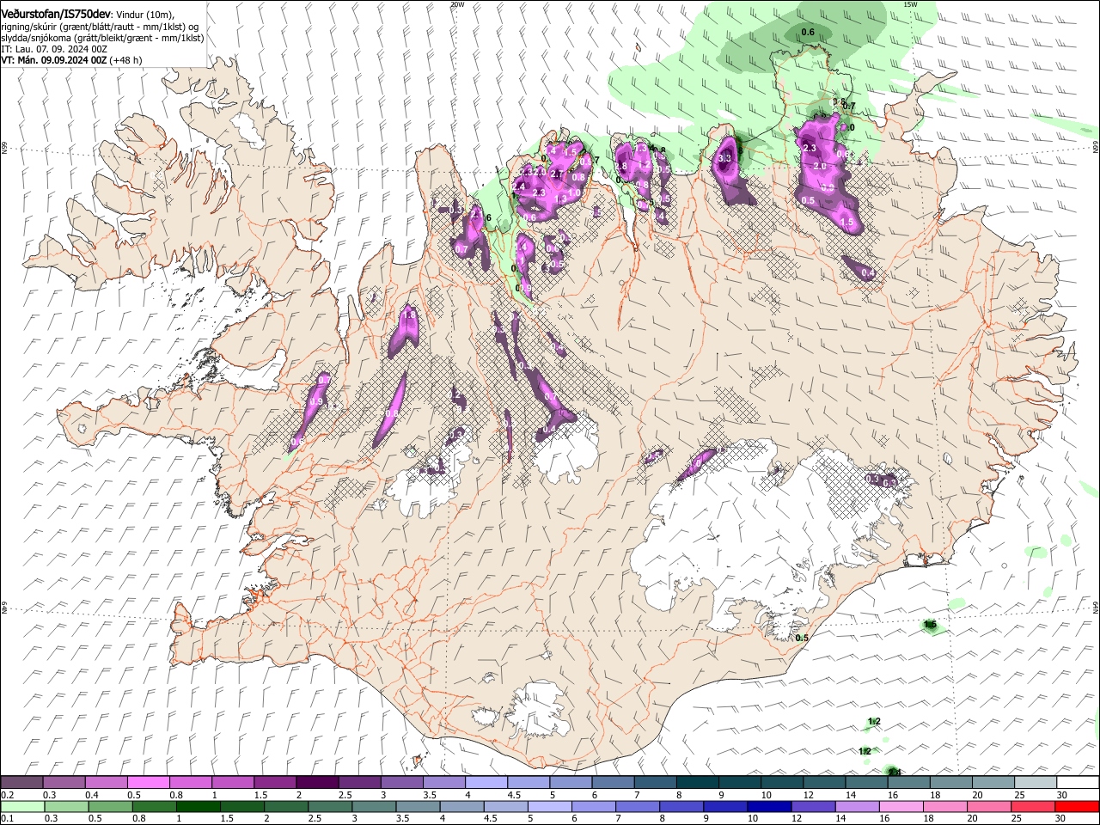This screenshot has width=1100, height=825.
Task: Click the '20W' longitude label
Action: 457,4
